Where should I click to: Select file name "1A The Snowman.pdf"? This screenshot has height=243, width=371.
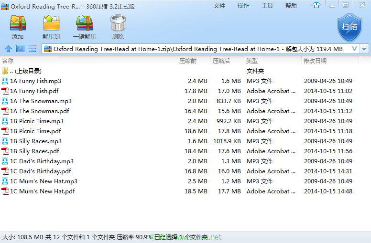click(40, 111)
